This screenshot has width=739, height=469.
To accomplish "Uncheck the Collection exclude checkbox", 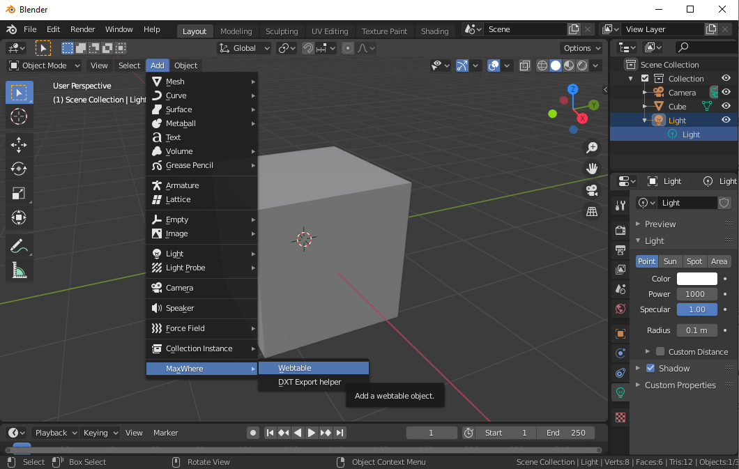I will coord(645,78).
